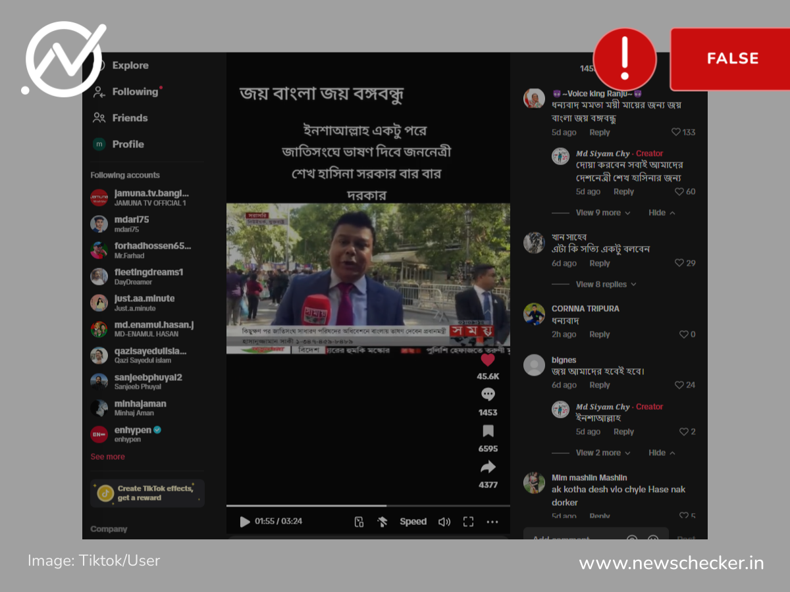The height and width of the screenshot is (592, 790).
Task: Click the md.enamul.hasan.j account avatar
Action: tap(99, 329)
